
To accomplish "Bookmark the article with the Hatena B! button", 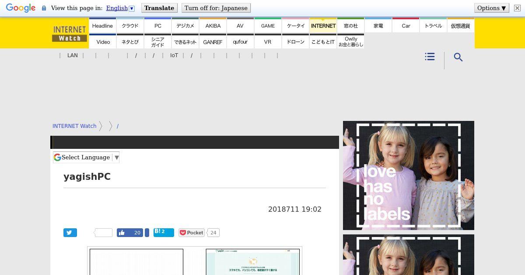I will click(x=164, y=232).
